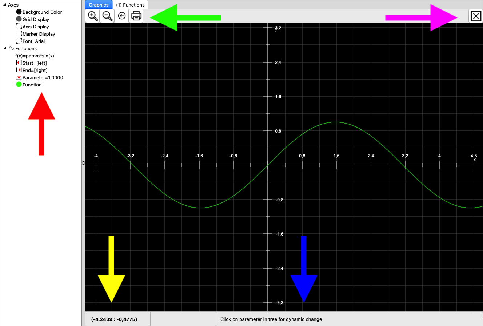
Task: Click the zoom out magnifier icon
Action: [x=107, y=16]
